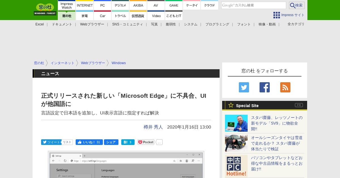Click the Facebook いいね！ like button
Screen dimensions: 340x178
tap(89, 142)
